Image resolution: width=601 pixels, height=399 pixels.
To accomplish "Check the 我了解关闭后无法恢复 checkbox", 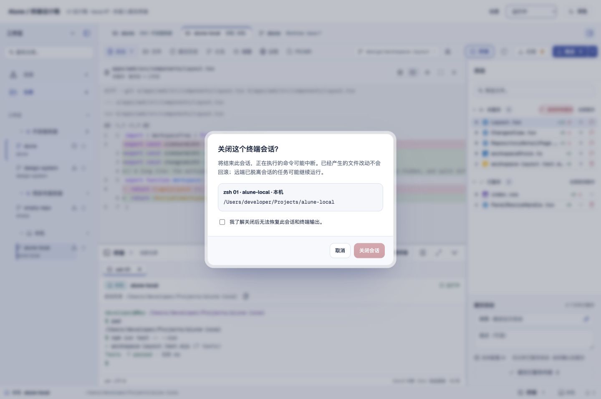I will pos(222,222).
